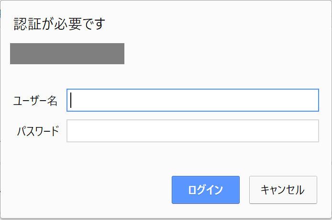Click the gray bar below the dialog title
The image size is (332, 220).
point(67,53)
